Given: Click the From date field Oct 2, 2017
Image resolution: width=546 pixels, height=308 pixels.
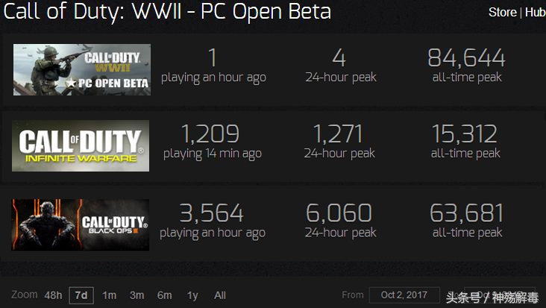Looking at the screenshot, I should pyautogui.click(x=404, y=295).
